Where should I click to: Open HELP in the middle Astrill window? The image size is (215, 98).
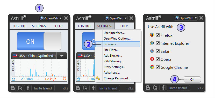[124, 26]
